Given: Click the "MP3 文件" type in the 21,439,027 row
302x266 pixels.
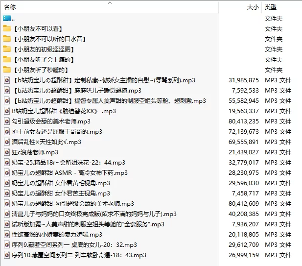Looking at the screenshot, I should (x=278, y=152).
